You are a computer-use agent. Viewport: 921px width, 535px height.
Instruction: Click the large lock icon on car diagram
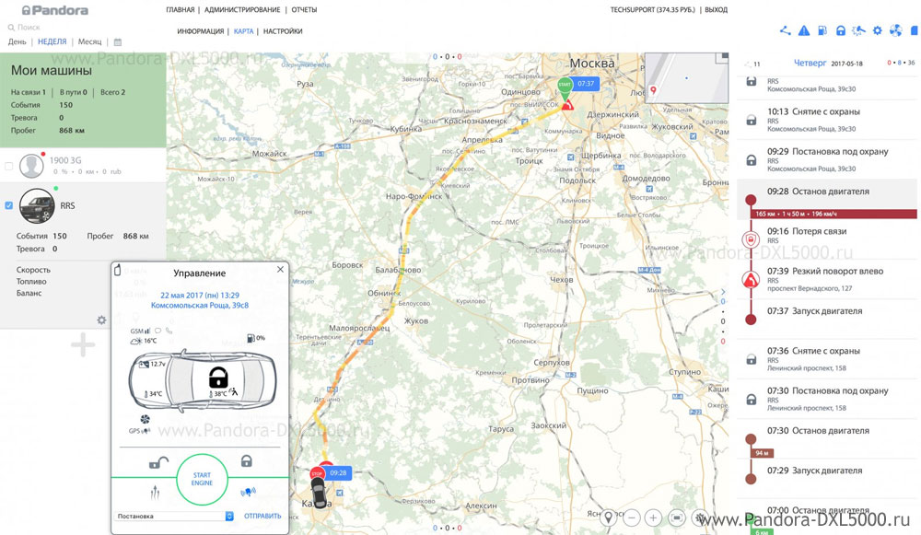click(x=218, y=378)
